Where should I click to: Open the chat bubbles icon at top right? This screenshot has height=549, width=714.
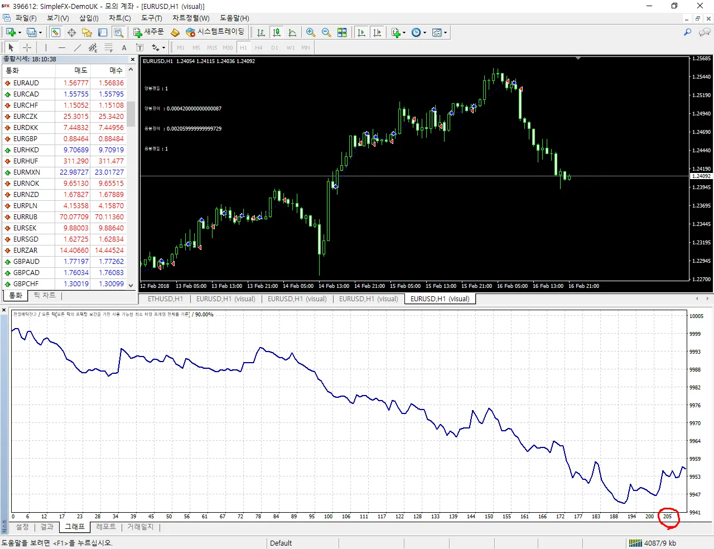[x=705, y=32]
